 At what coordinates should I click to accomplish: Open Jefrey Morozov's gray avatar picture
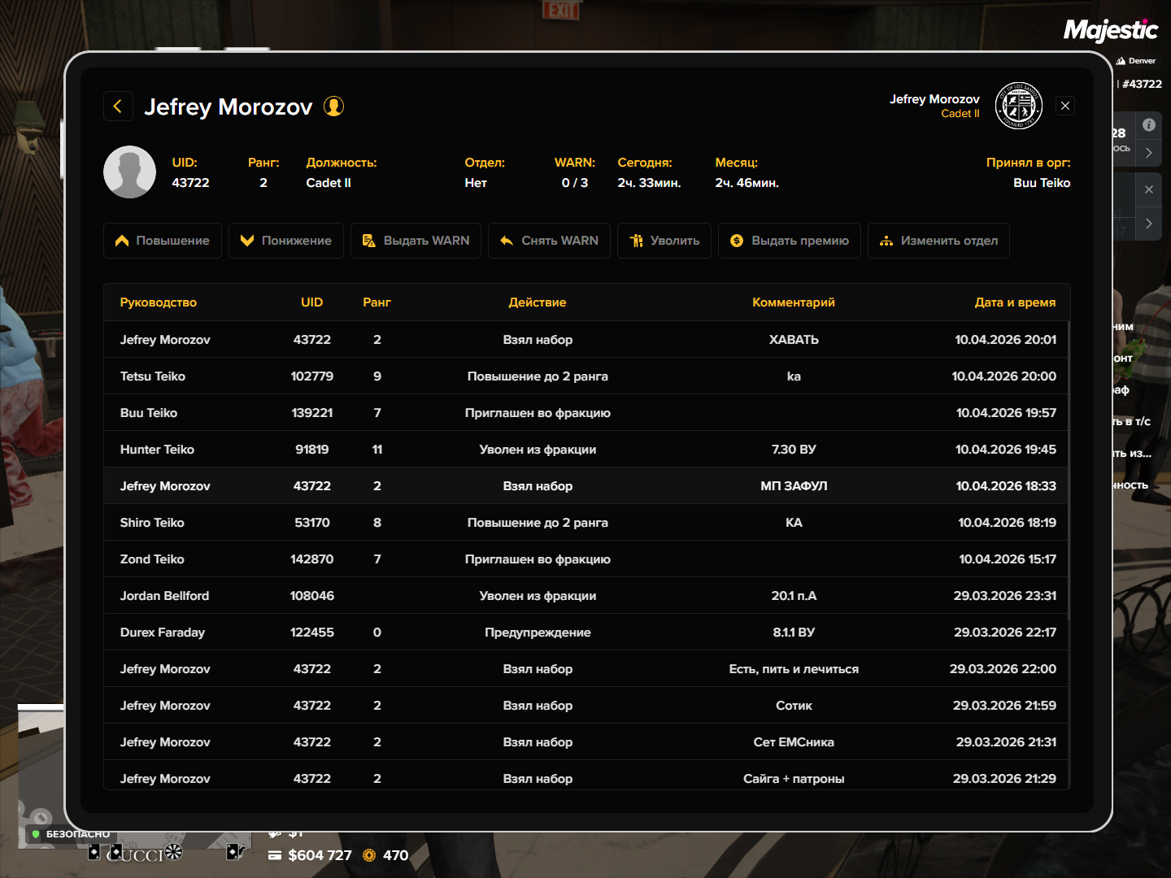click(x=129, y=172)
